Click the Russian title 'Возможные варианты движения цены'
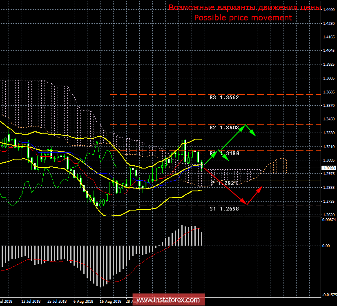This screenshot has height=306, width=337. 244,8
